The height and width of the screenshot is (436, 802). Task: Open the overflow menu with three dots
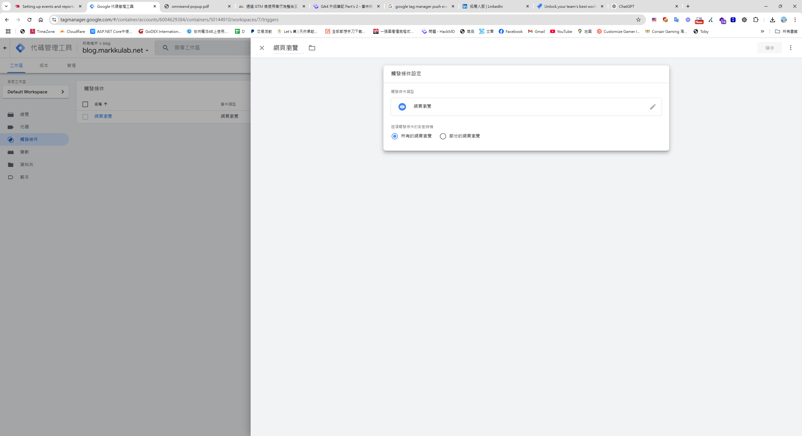click(x=791, y=47)
